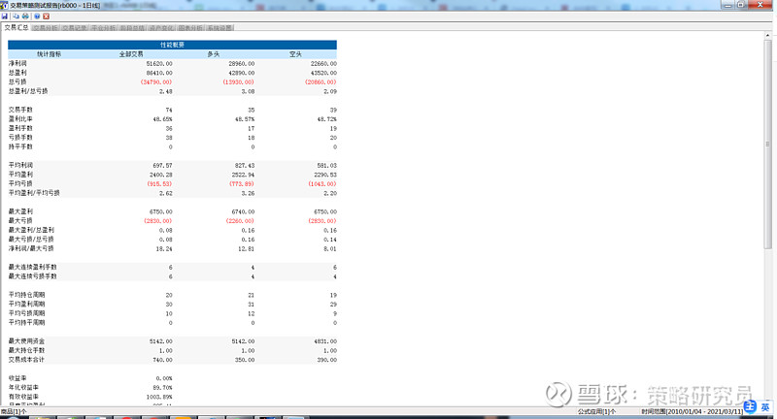Image resolution: width=777 pixels, height=419 pixels.
Task: Switch to the 交易分析 tab
Action: click(45, 28)
